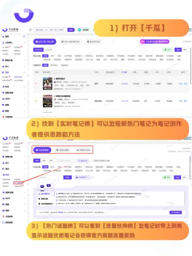Click the 千瓜妙思 lightbulb icon in upper sidebar
Image resolution: width=192 pixels, height=256 pixels.
point(3,117)
